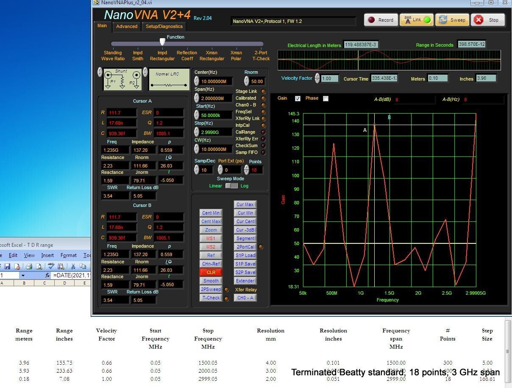Click the Extender button
This screenshot has height=388, width=512.
[x=245, y=281]
